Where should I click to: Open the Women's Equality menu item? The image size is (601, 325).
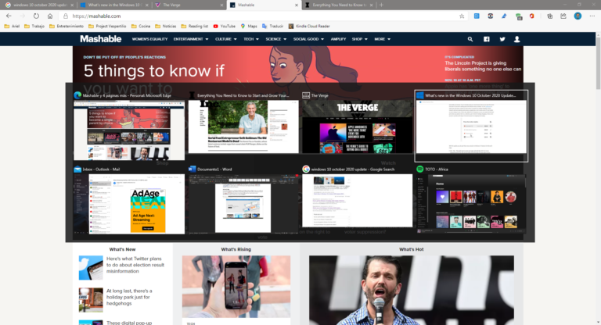click(x=149, y=39)
